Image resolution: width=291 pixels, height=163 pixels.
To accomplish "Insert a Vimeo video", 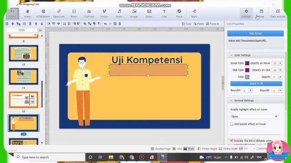I will (104, 14).
